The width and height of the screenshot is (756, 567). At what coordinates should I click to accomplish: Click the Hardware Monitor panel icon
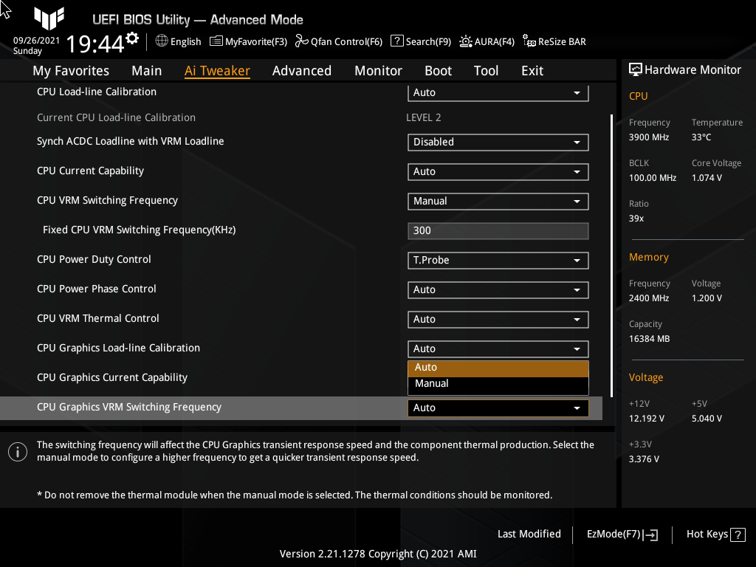coord(636,69)
